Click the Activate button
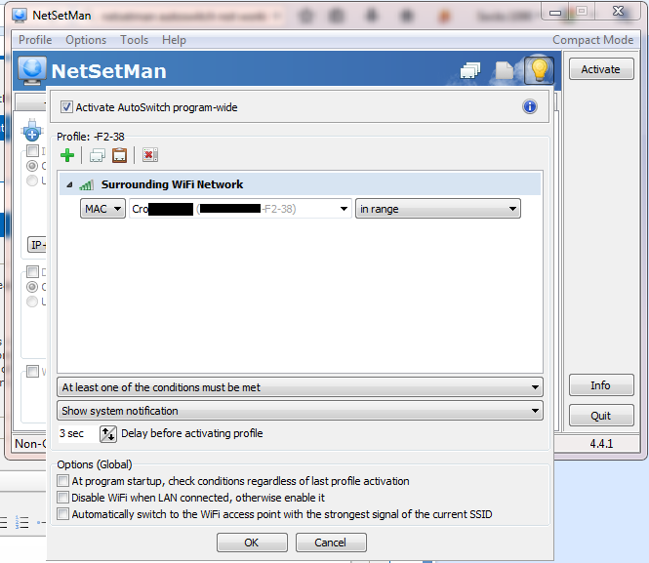 [x=601, y=69]
